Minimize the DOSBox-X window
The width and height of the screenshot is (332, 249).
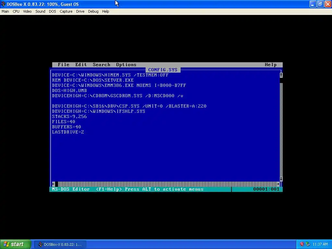point(313,4)
